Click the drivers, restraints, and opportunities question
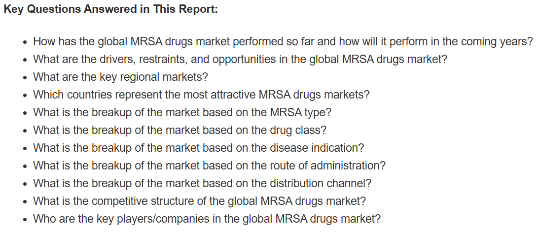 pyautogui.click(x=240, y=60)
